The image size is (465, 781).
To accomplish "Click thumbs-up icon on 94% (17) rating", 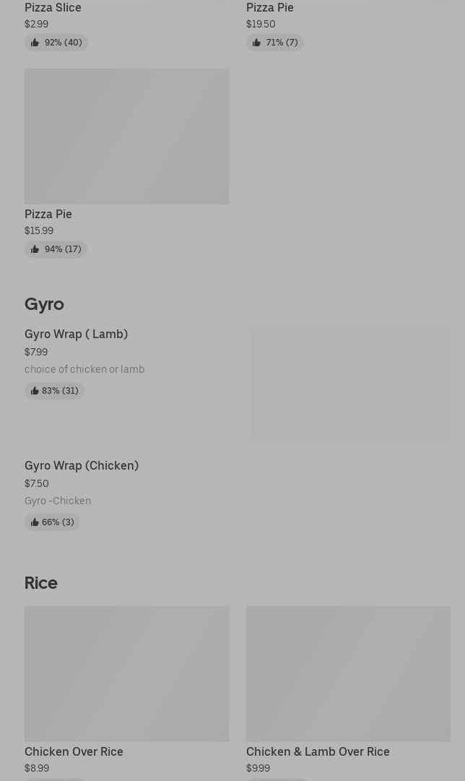I will tap(35, 249).
